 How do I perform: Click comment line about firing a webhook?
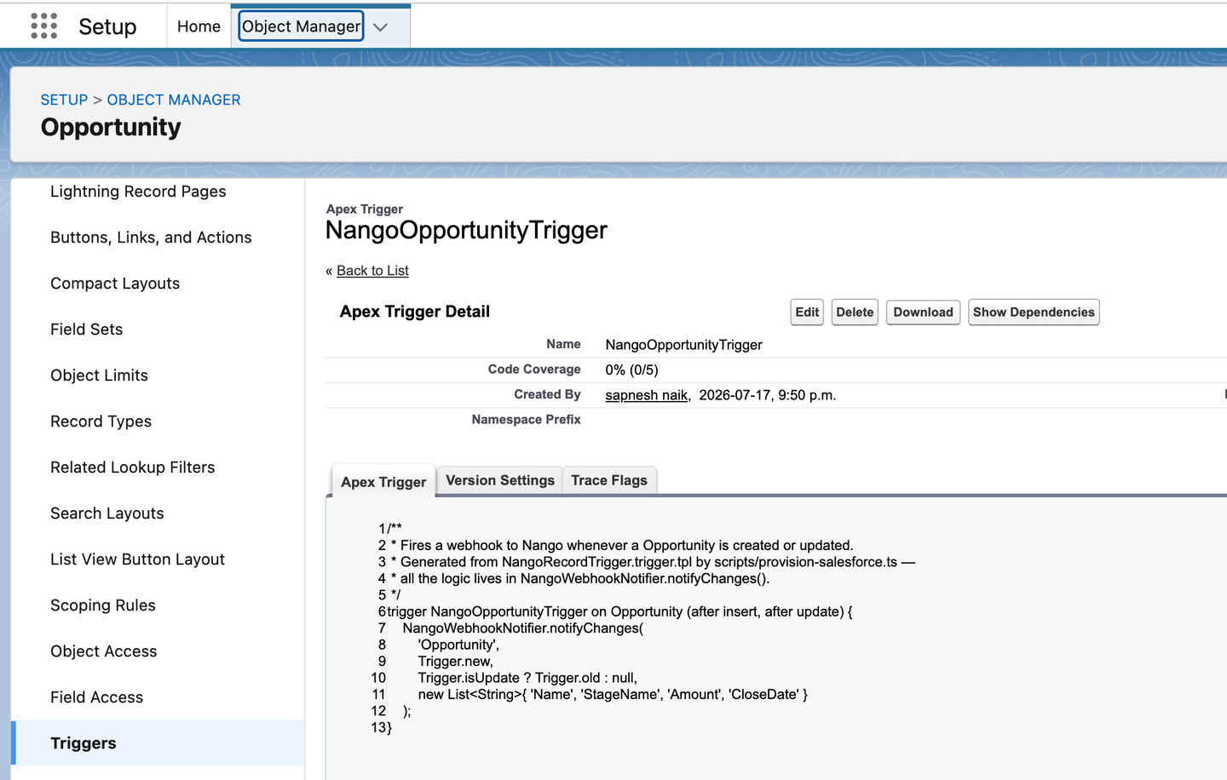coord(622,545)
